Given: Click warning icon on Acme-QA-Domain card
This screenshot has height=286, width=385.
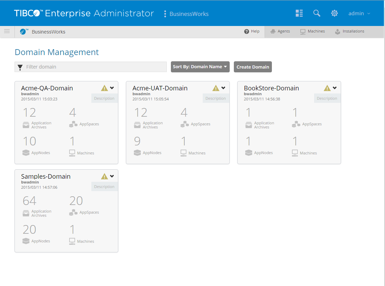Looking at the screenshot, I should [x=104, y=88].
